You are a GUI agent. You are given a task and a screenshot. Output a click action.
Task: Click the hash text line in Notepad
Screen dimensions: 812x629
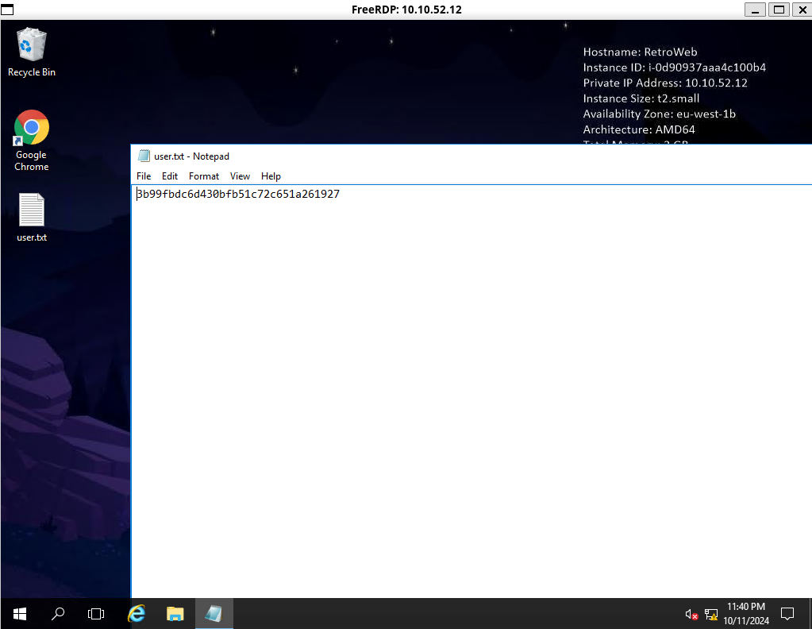click(237, 194)
